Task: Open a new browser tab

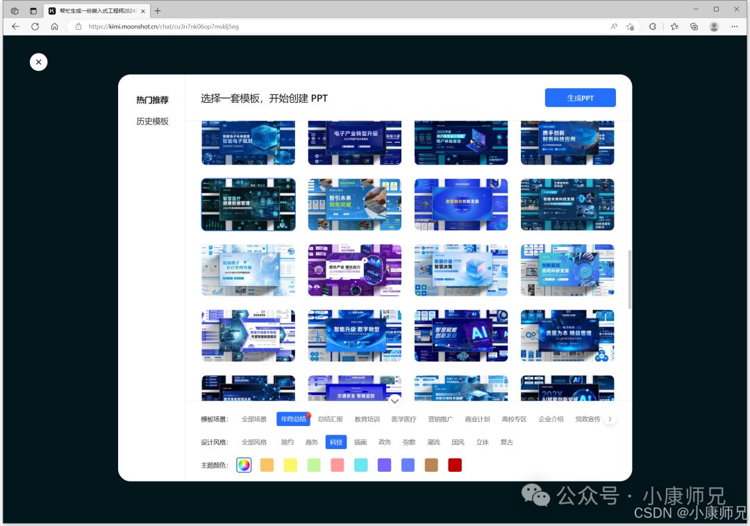Action: pyautogui.click(x=158, y=10)
